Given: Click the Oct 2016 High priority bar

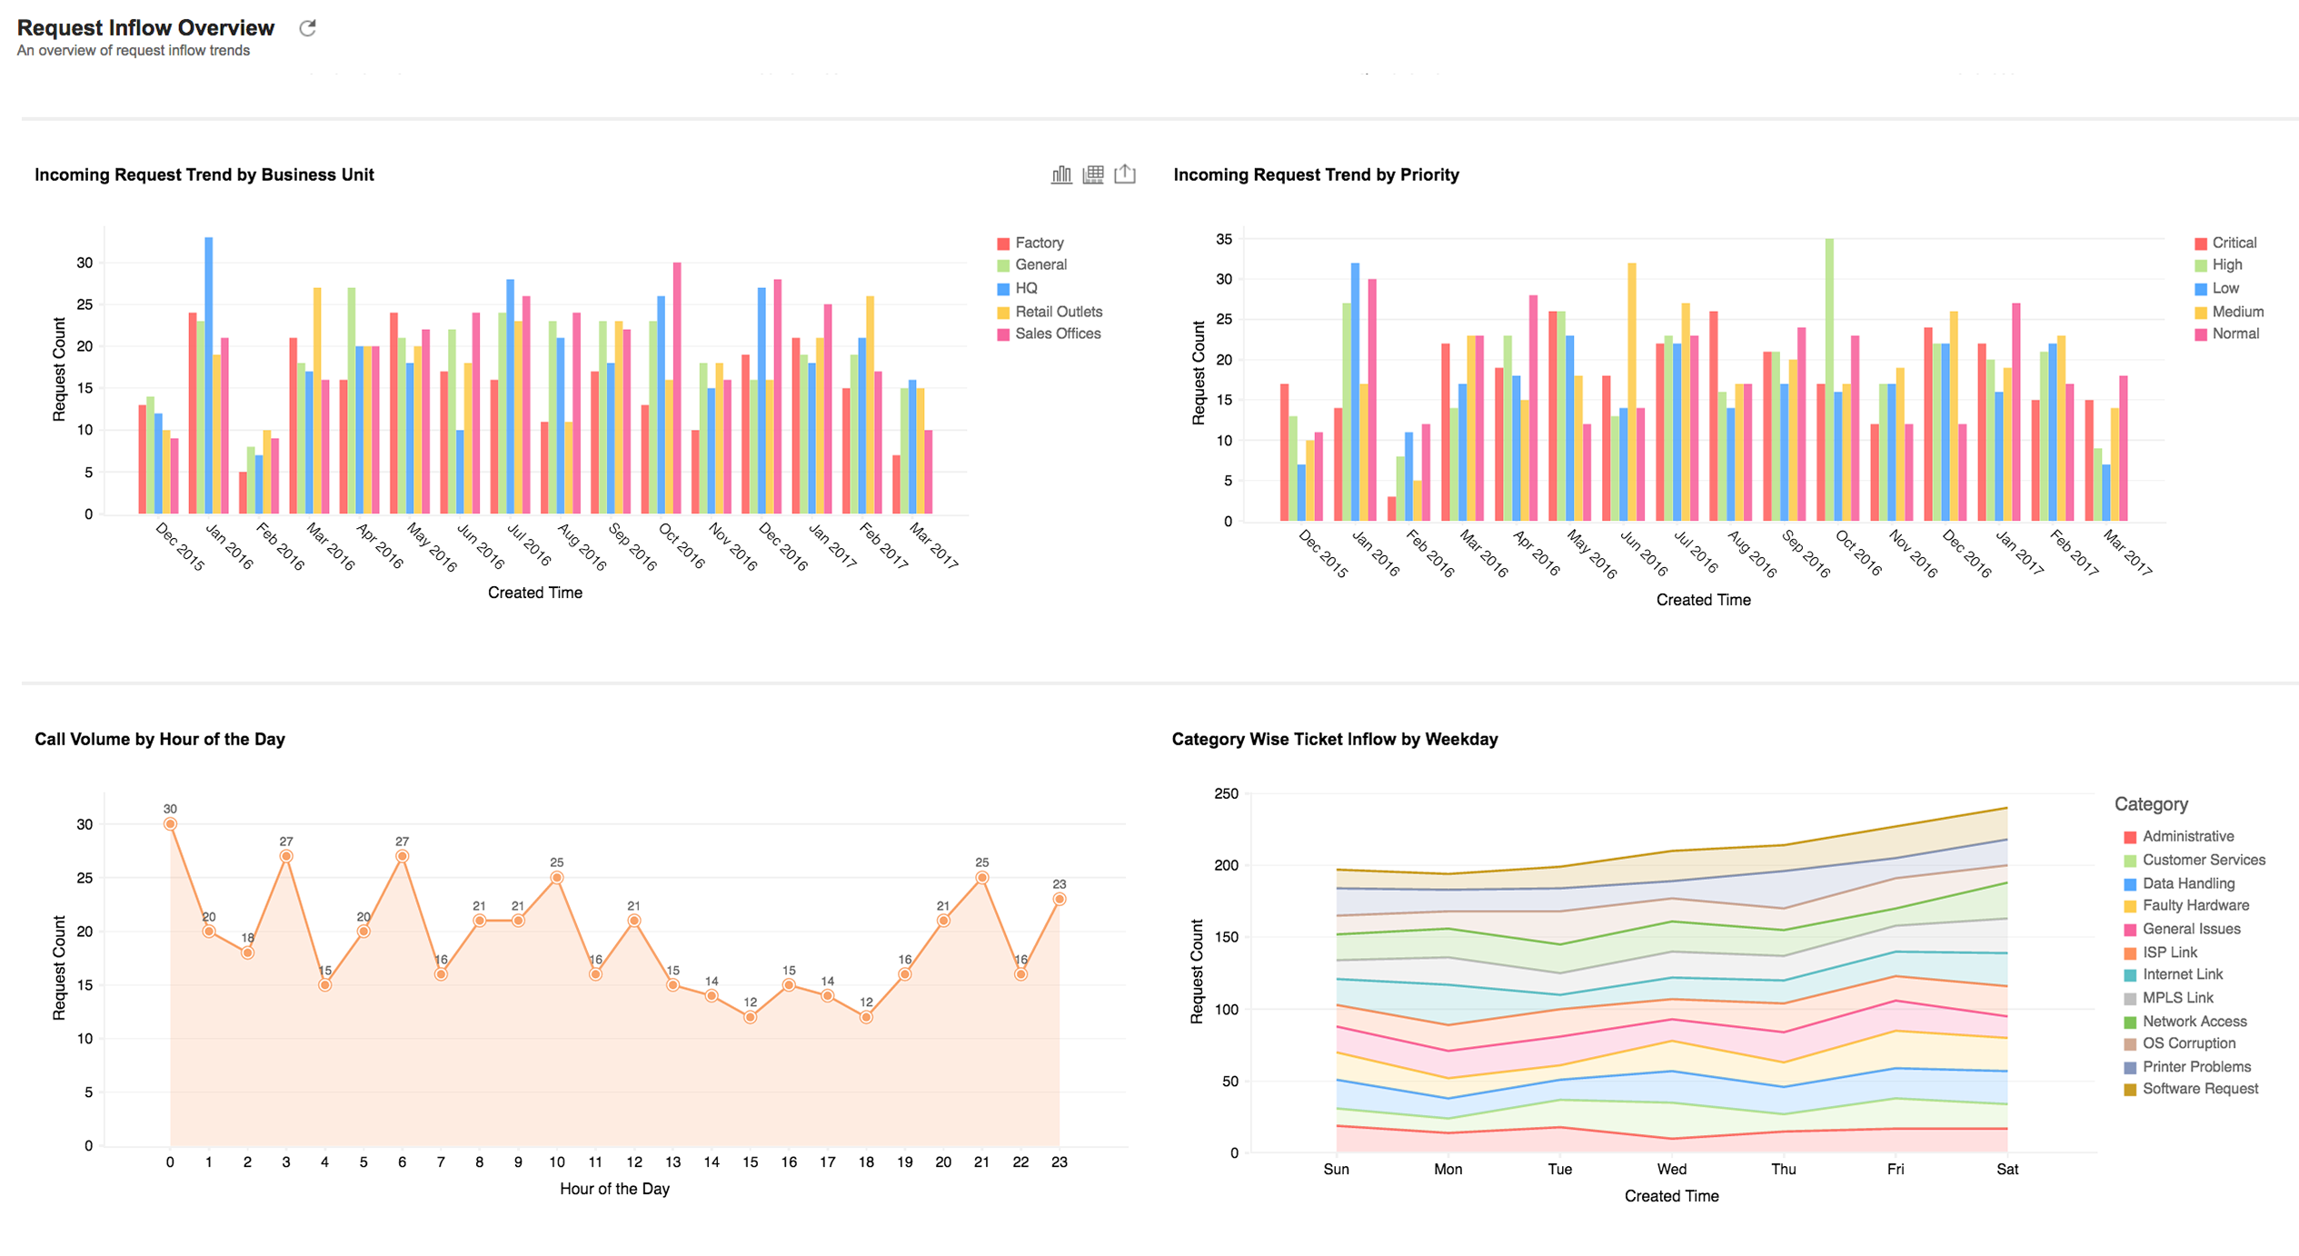Looking at the screenshot, I should pyautogui.click(x=1829, y=382).
